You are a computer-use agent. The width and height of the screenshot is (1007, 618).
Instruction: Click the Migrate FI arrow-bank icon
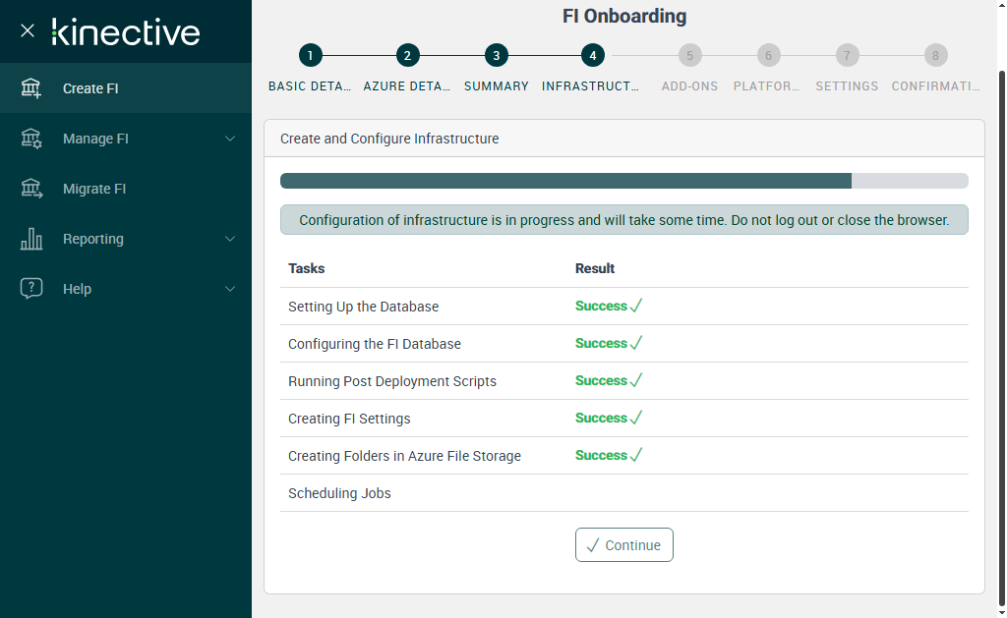tap(31, 189)
